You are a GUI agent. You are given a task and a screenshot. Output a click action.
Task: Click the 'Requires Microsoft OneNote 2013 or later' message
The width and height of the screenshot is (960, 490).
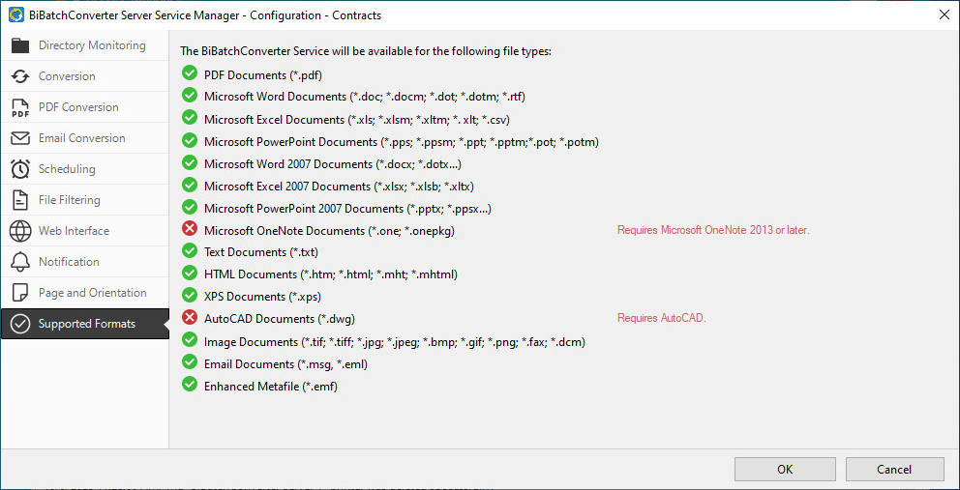click(712, 230)
